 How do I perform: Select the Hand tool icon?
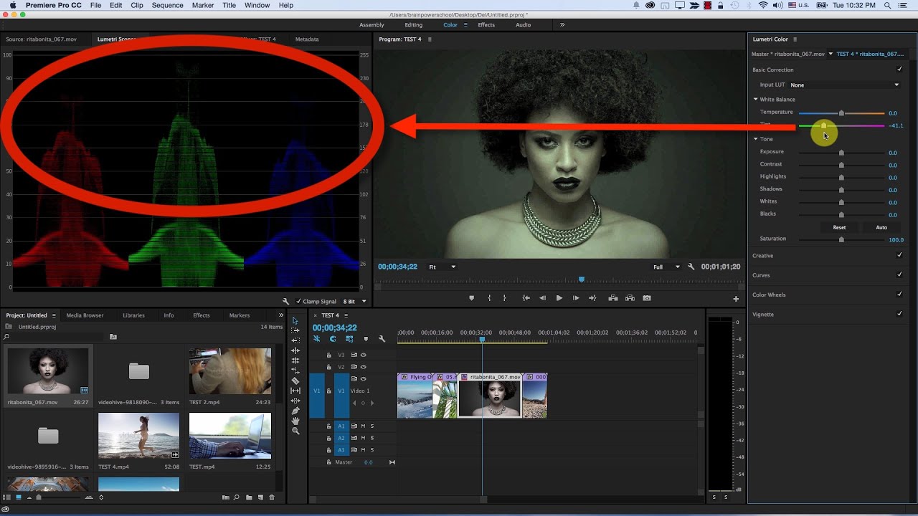[295, 421]
